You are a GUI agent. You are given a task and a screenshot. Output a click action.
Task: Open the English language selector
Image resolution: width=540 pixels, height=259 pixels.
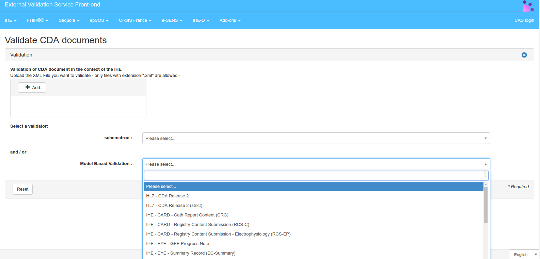click(524, 255)
